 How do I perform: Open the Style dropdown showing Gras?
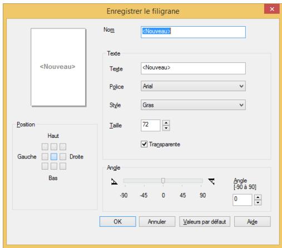click(193, 105)
